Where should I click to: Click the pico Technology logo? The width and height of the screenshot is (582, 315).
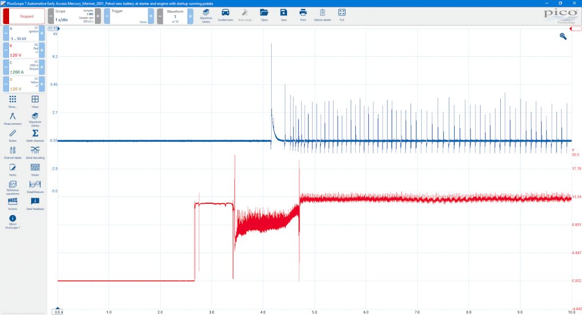560,16
